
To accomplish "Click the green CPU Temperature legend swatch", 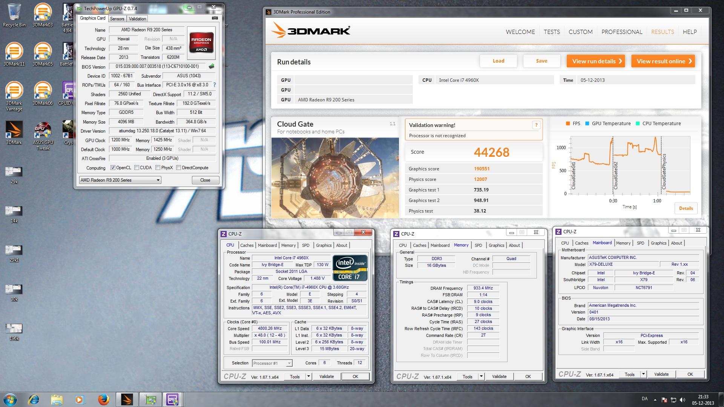I will (x=638, y=124).
